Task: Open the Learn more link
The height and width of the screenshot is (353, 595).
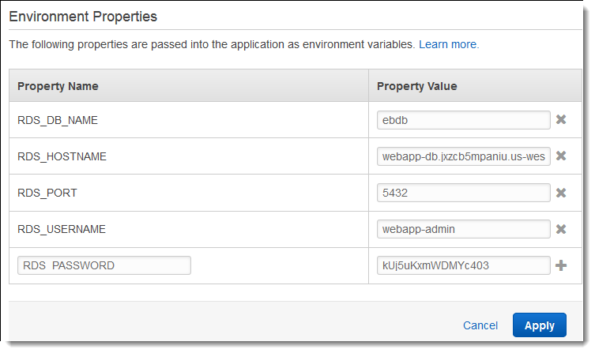Action: (448, 45)
